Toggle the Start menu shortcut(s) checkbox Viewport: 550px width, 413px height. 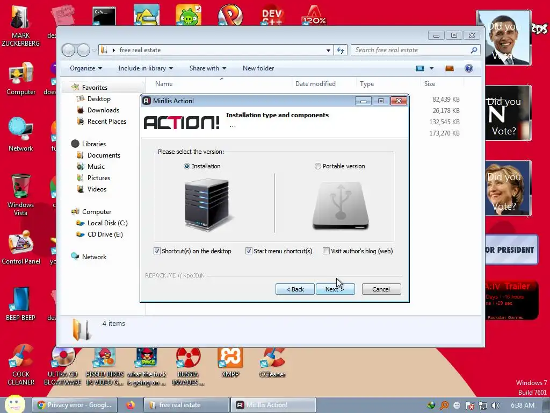click(x=249, y=251)
